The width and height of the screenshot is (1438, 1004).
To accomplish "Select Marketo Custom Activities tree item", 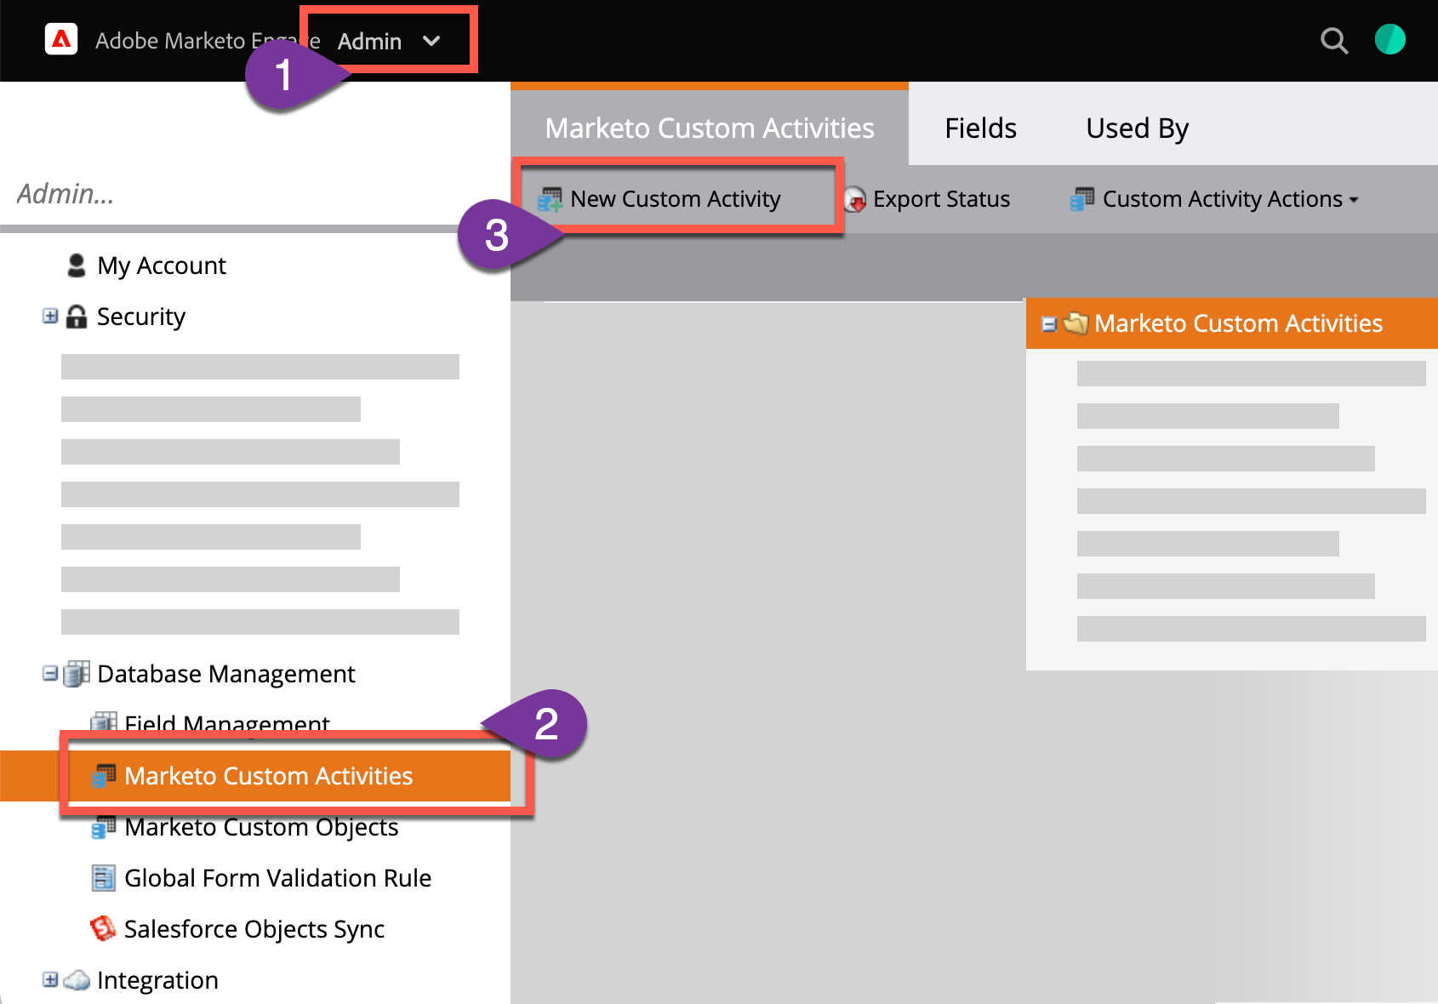I will [269, 776].
